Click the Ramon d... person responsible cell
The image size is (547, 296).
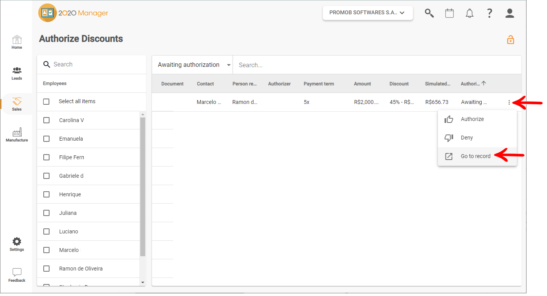tap(245, 102)
